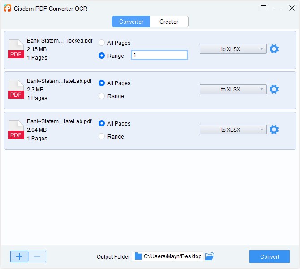This screenshot has width=300, height=269.
Task: Click the PDF icon of the locked.pdf file
Action: pyautogui.click(x=16, y=49)
